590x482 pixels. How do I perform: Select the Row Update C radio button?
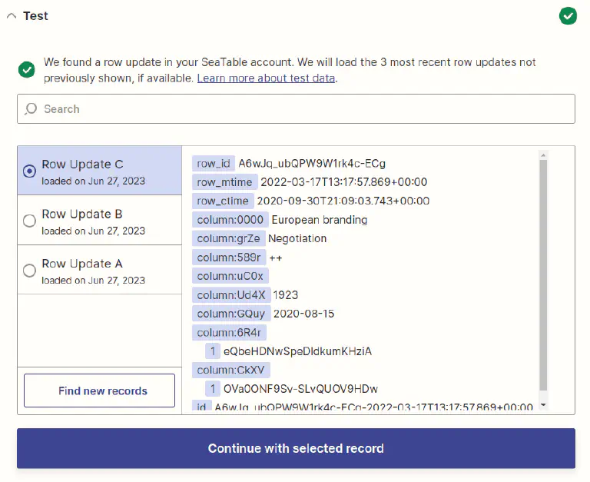click(x=30, y=171)
